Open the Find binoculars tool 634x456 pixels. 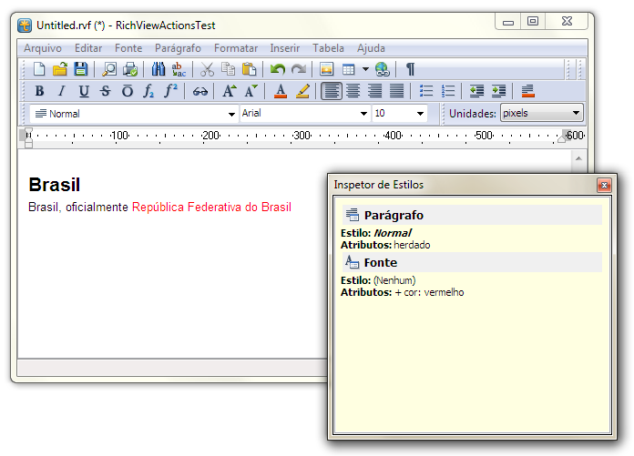pos(158,69)
